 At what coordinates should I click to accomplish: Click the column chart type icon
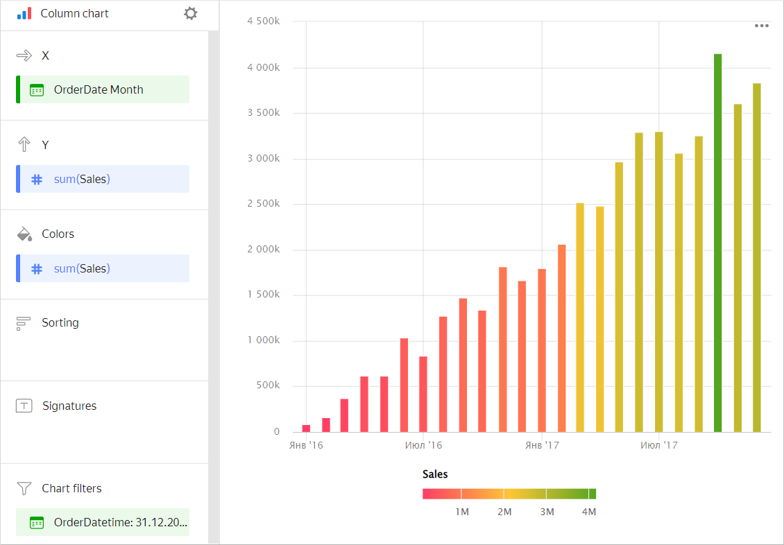(x=24, y=13)
